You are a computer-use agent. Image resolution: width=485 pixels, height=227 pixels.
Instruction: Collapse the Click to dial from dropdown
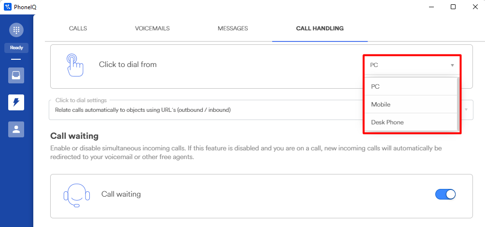pos(452,65)
